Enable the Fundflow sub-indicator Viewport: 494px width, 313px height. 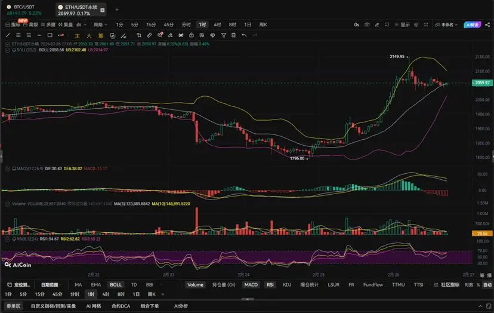tap(373, 284)
